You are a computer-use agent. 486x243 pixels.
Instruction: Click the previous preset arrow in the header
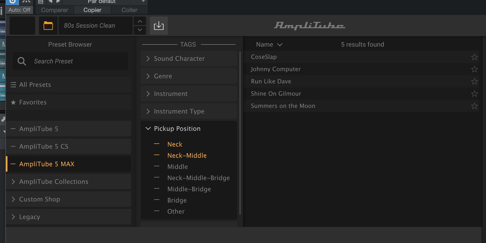pos(50,1)
